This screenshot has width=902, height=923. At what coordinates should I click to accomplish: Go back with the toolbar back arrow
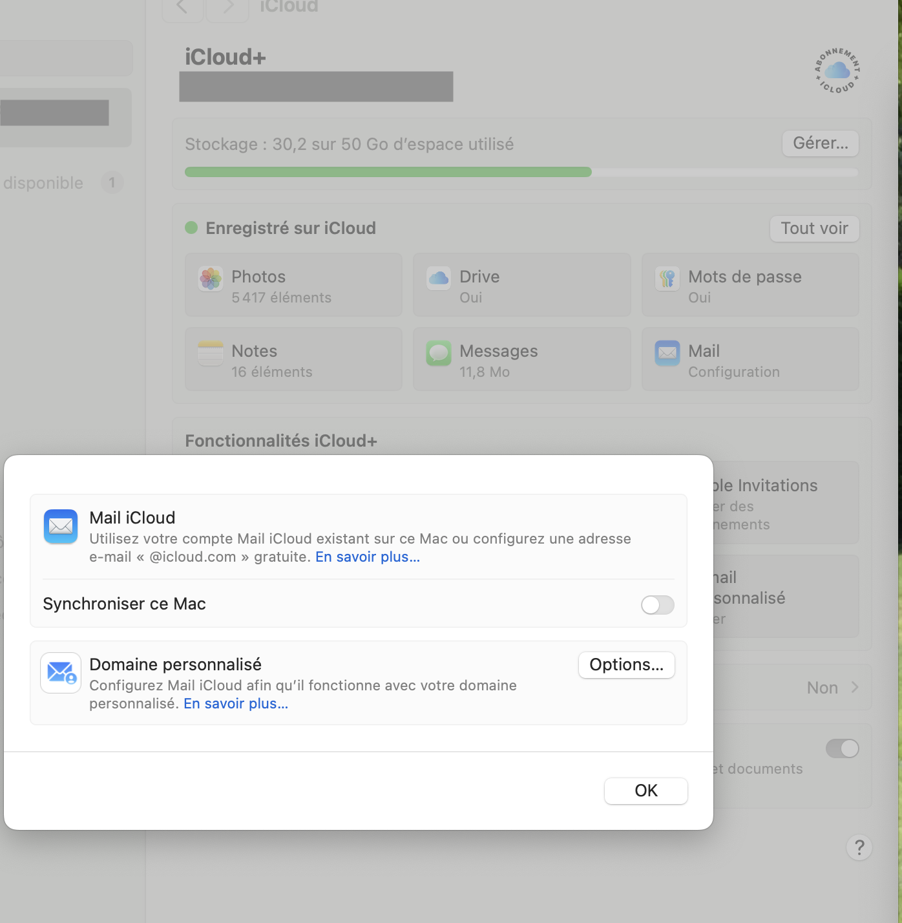(x=182, y=7)
